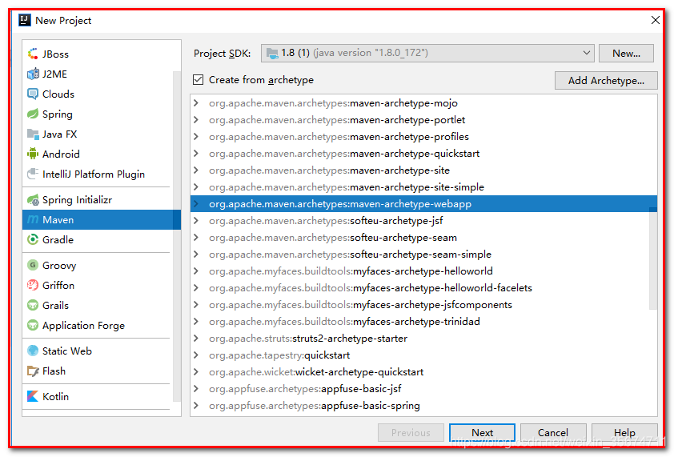Viewport: 674px width, 457px height.
Task: Expand the maven-archetype-webapp row
Action: pos(196,204)
